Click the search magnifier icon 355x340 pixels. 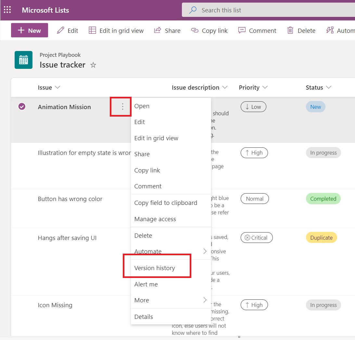tap(193, 10)
